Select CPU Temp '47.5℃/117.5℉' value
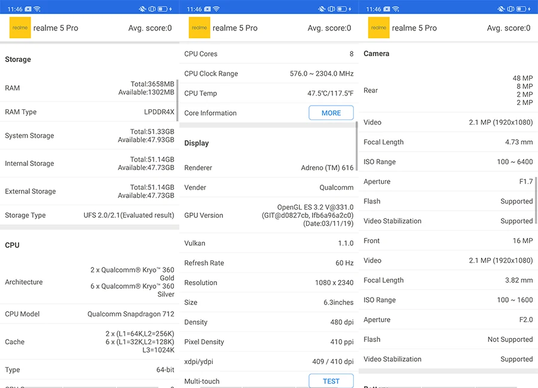Image resolution: width=538 pixels, height=388 pixels. 330,93
